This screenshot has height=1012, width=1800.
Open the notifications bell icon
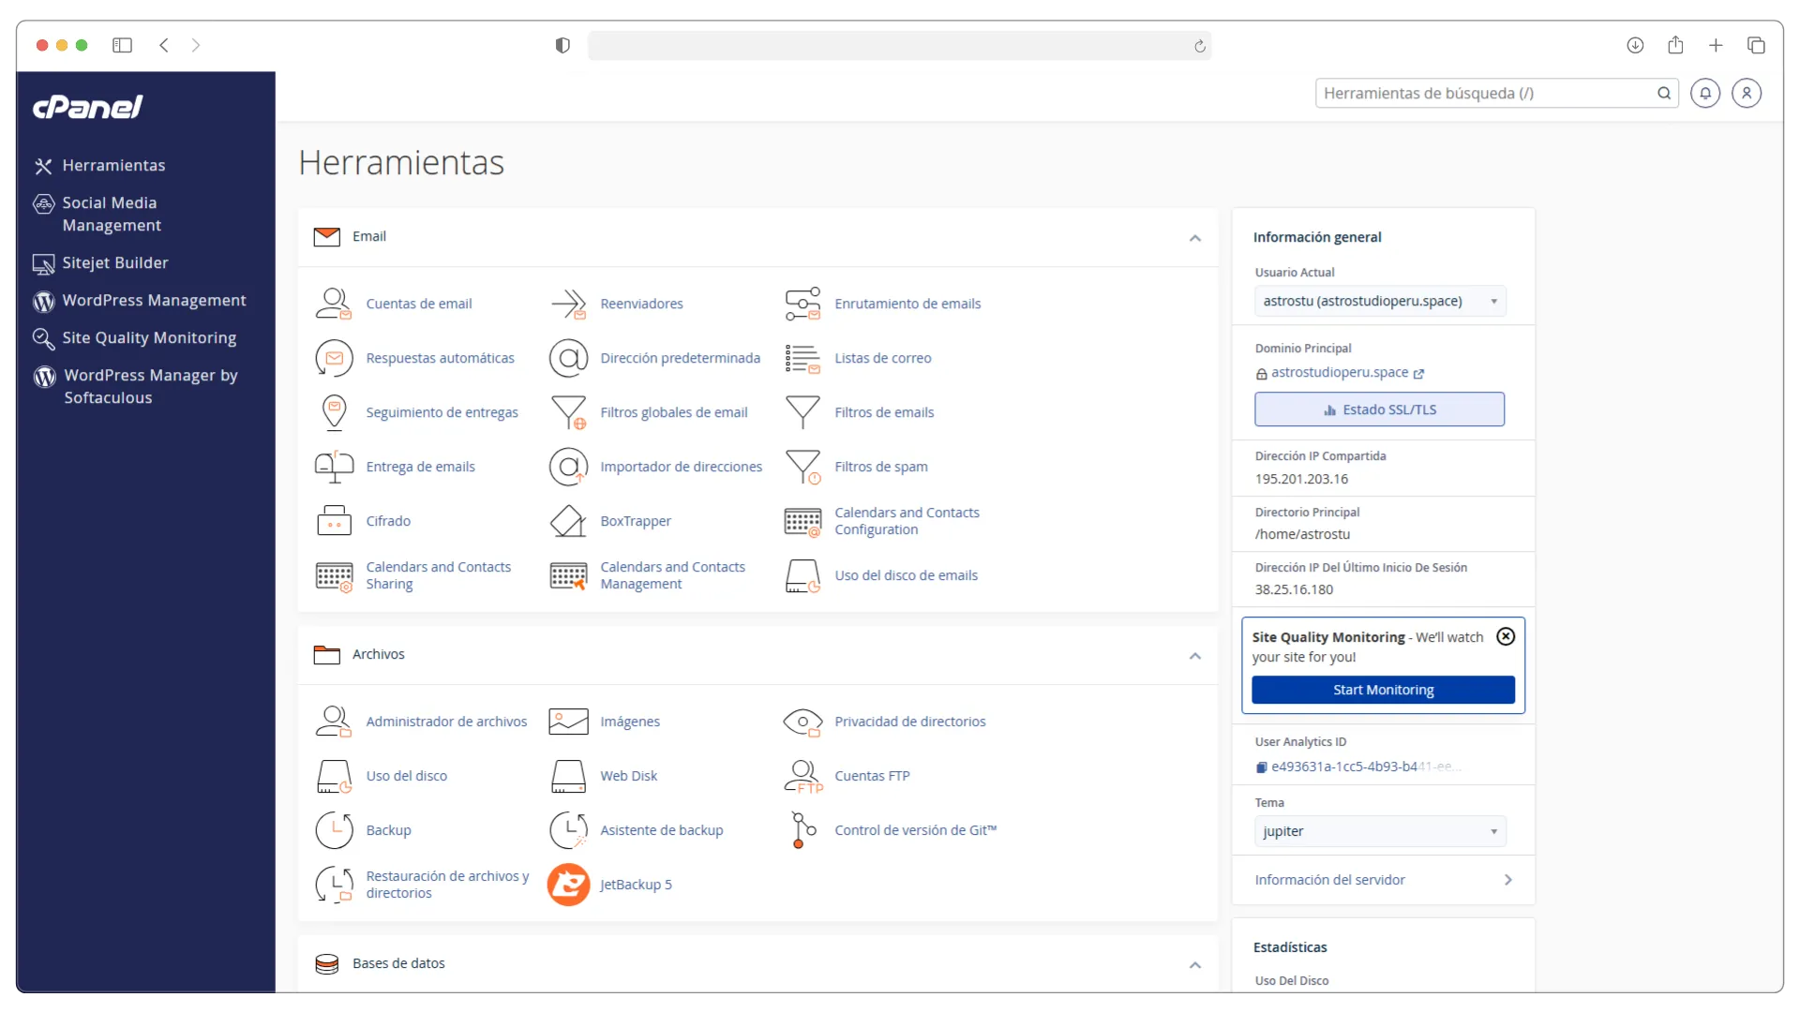coord(1704,93)
